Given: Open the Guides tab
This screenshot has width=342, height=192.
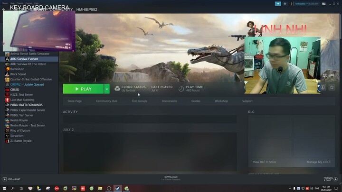Looking at the screenshot, I should (196, 101).
